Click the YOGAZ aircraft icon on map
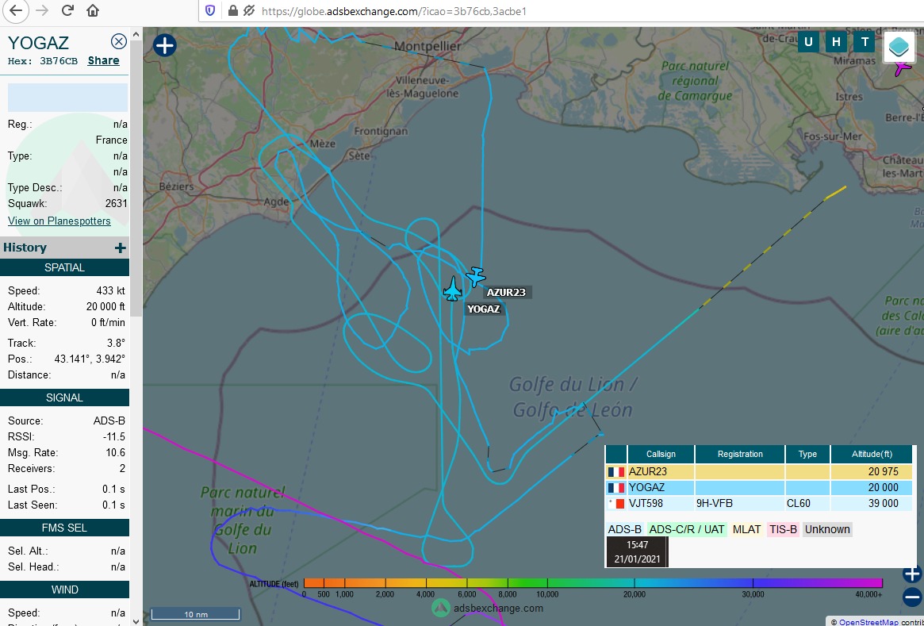 pos(452,289)
